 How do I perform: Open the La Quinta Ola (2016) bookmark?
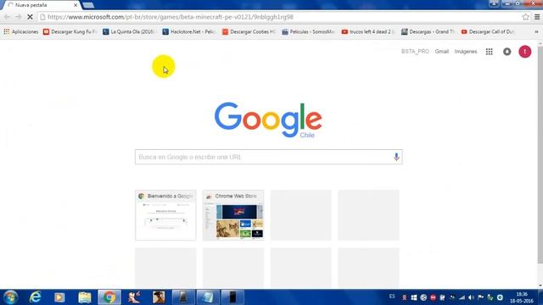[x=130, y=32]
